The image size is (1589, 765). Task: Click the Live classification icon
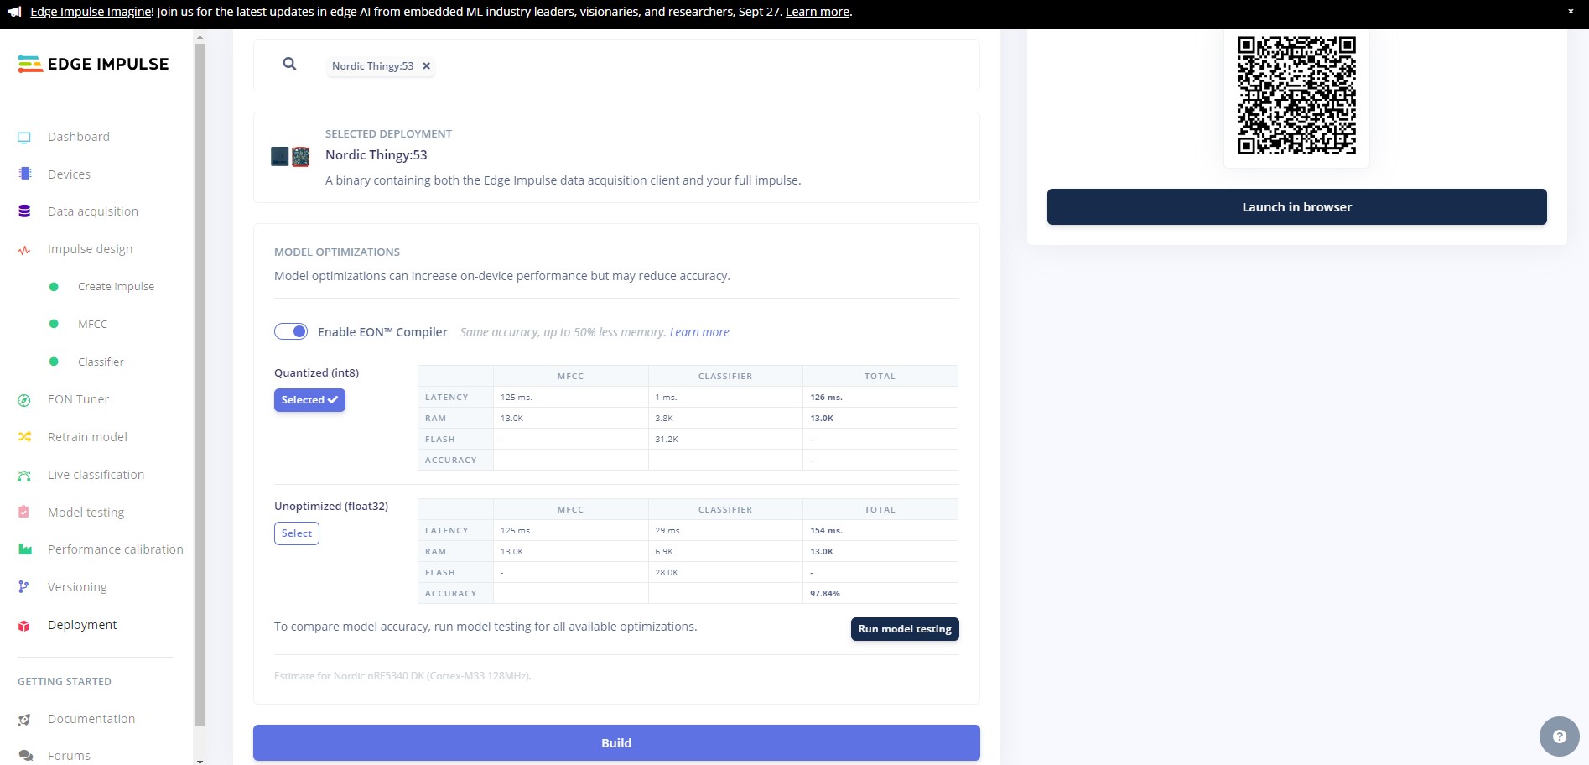click(x=24, y=476)
